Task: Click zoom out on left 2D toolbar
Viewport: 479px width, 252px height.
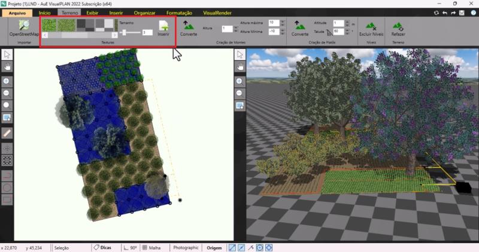Action: pyautogui.click(x=7, y=93)
